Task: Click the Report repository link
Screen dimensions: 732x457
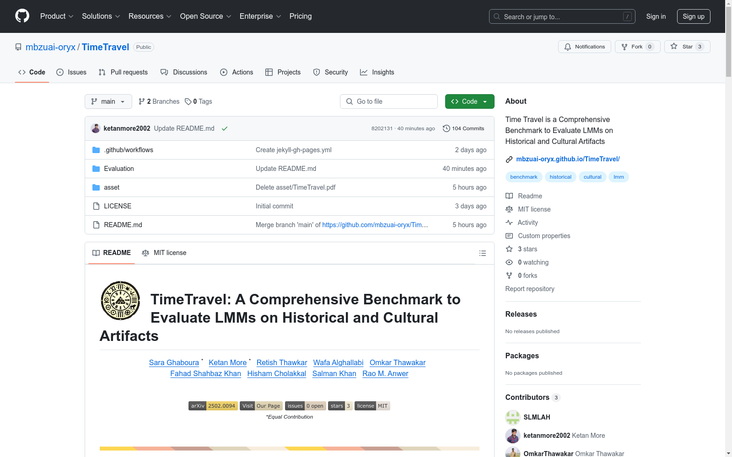Action: point(530,289)
